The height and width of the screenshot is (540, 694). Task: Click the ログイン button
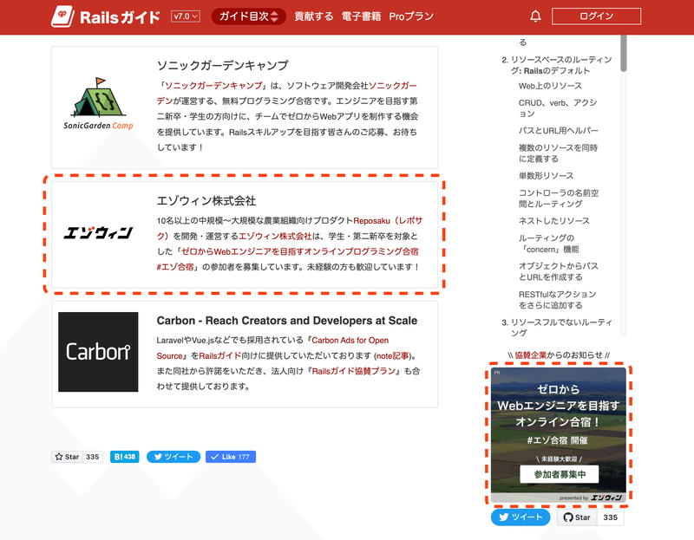tap(596, 16)
